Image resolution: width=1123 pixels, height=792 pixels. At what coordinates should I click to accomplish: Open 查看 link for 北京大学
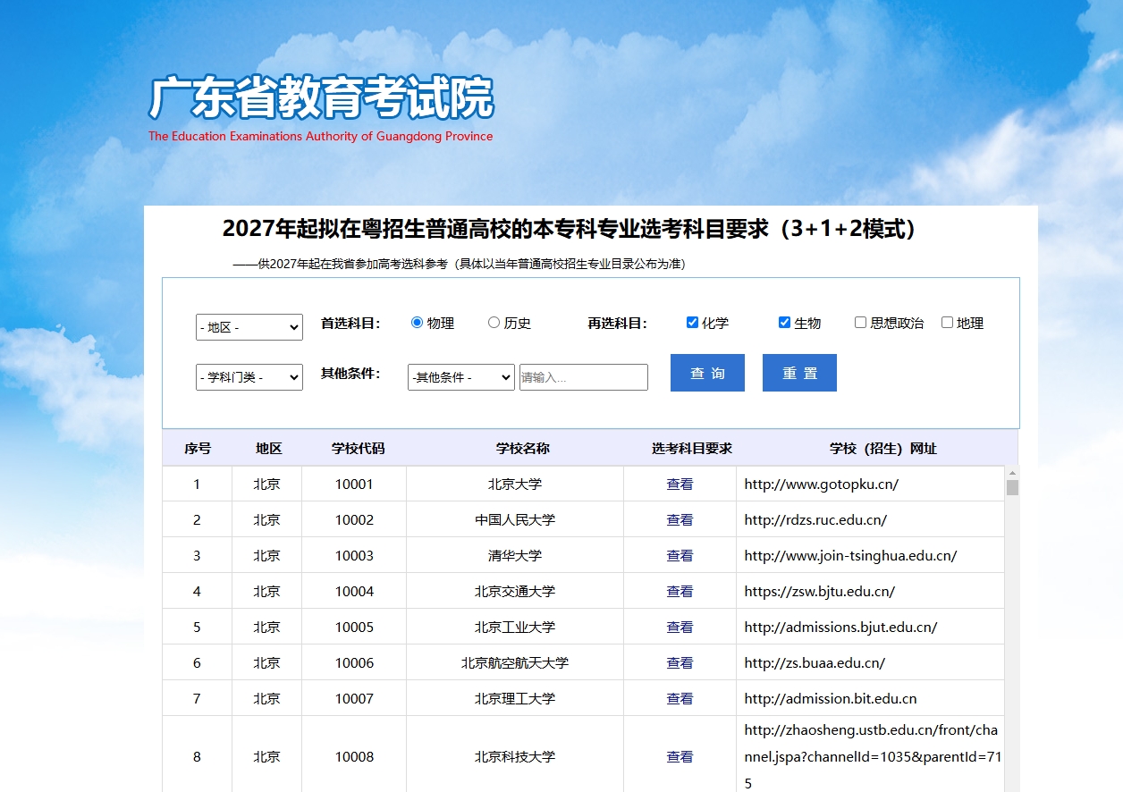[680, 483]
